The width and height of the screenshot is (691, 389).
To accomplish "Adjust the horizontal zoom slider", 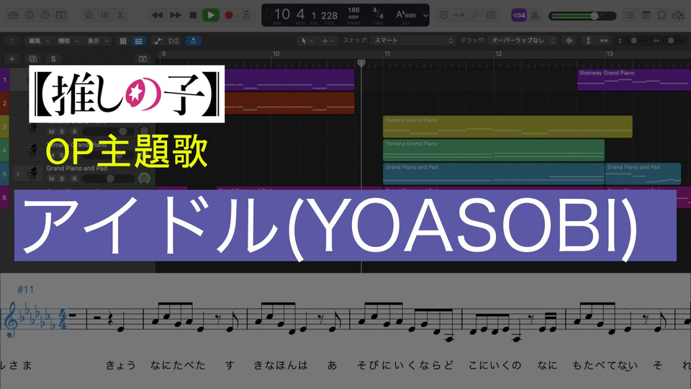I will point(669,40).
